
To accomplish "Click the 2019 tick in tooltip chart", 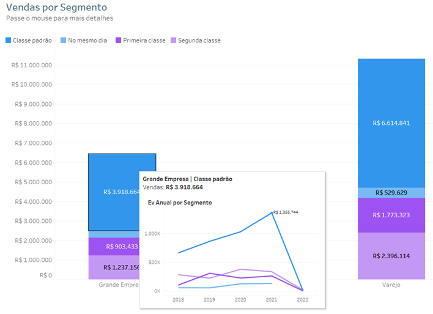I will tap(209, 300).
